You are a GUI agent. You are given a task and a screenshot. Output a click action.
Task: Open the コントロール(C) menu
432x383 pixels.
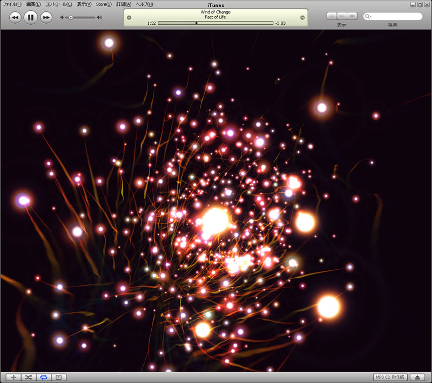(59, 4)
